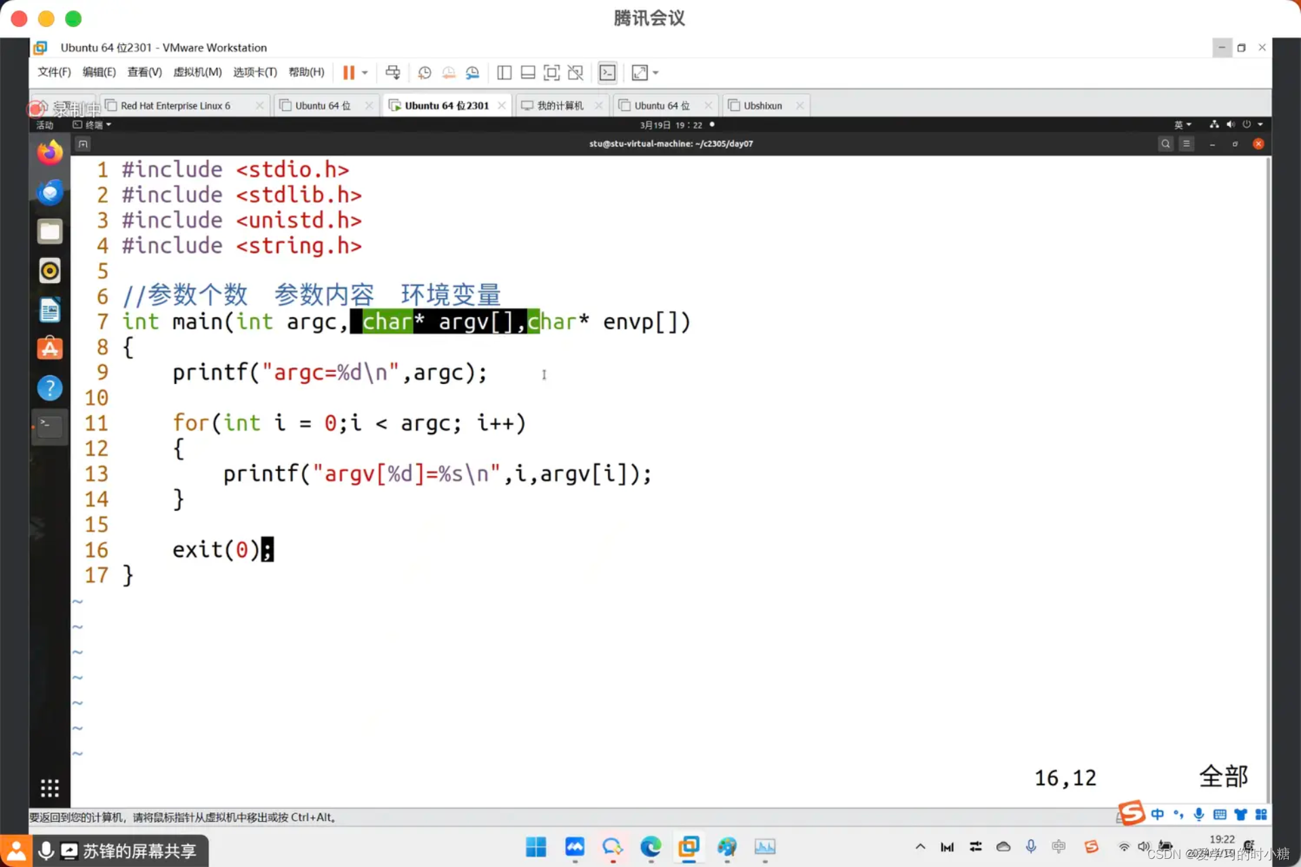Open the Sogou skin shirt icon
1301x867 pixels.
point(1240,814)
